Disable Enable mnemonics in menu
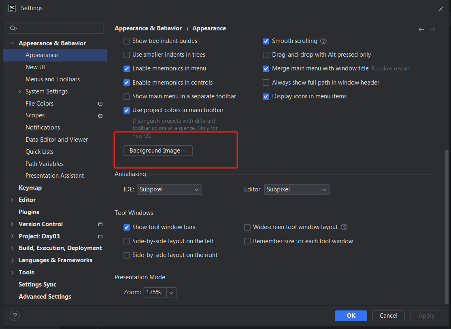The width and height of the screenshot is (451, 329). [127, 68]
